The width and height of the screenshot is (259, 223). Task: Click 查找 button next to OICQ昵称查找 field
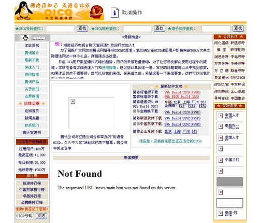(x=160, y=29)
